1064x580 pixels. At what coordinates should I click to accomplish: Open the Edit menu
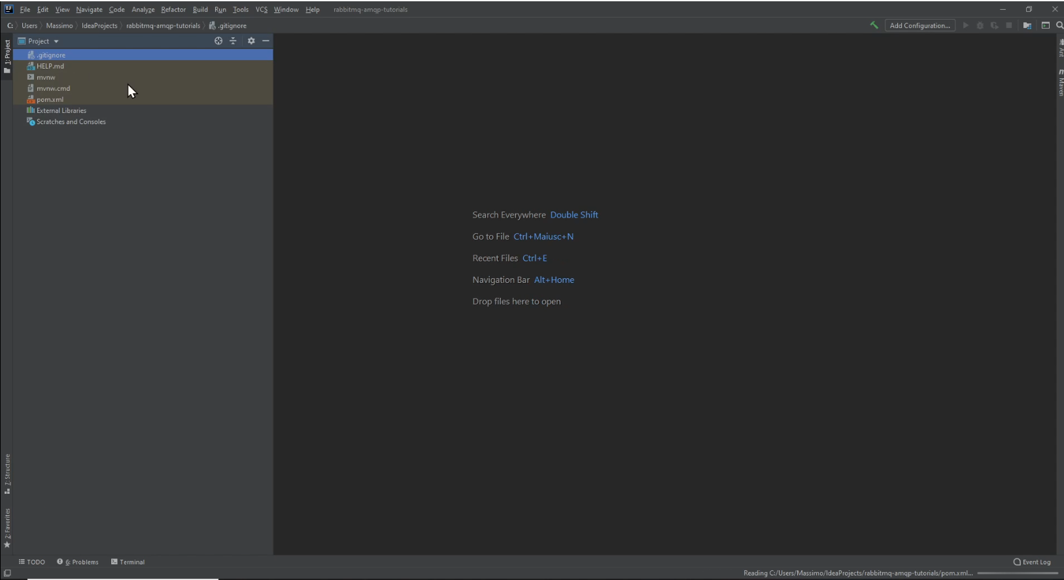(x=43, y=9)
